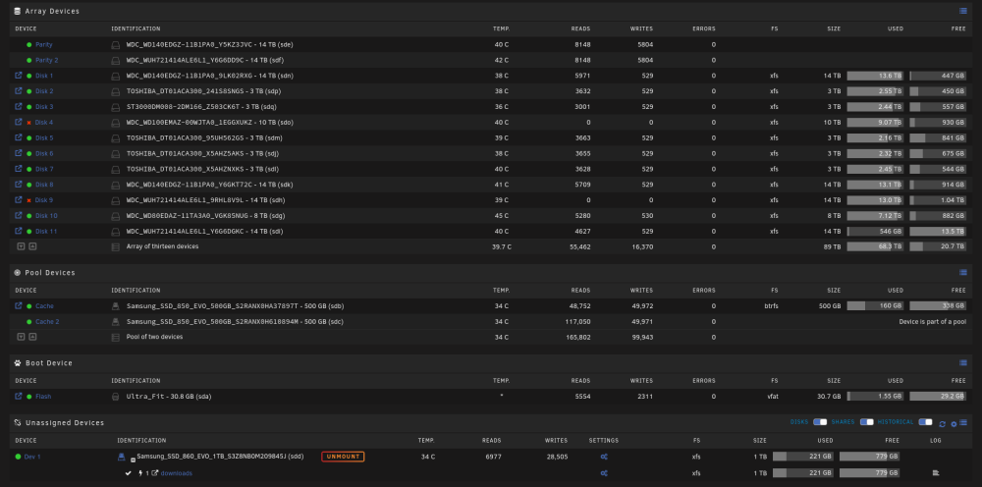Open the downloads mount point link
982x487 pixels.
(x=176, y=473)
